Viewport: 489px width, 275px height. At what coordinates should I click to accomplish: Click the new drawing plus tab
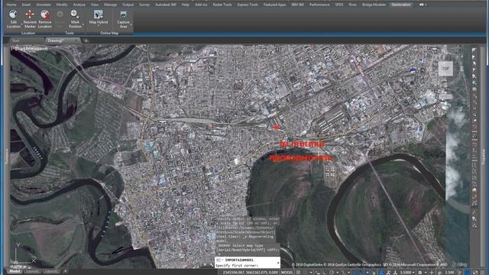[x=86, y=40]
